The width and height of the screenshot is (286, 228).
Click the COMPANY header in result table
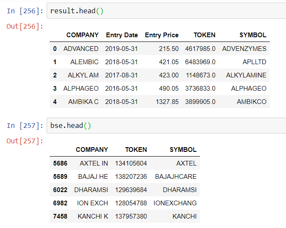click(x=83, y=35)
